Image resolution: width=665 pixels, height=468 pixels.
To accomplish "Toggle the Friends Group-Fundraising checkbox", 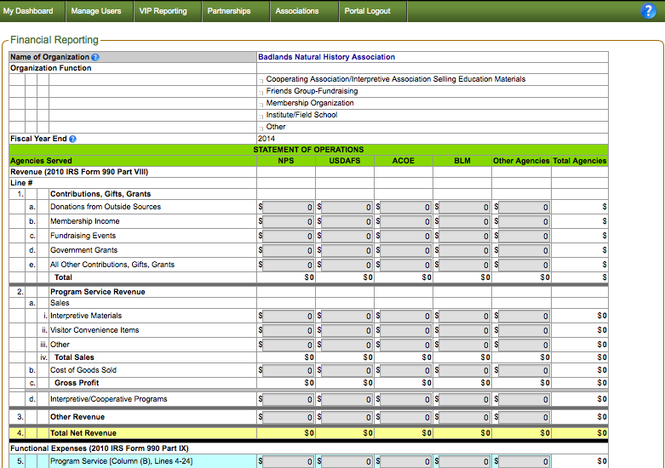I will click(x=261, y=92).
